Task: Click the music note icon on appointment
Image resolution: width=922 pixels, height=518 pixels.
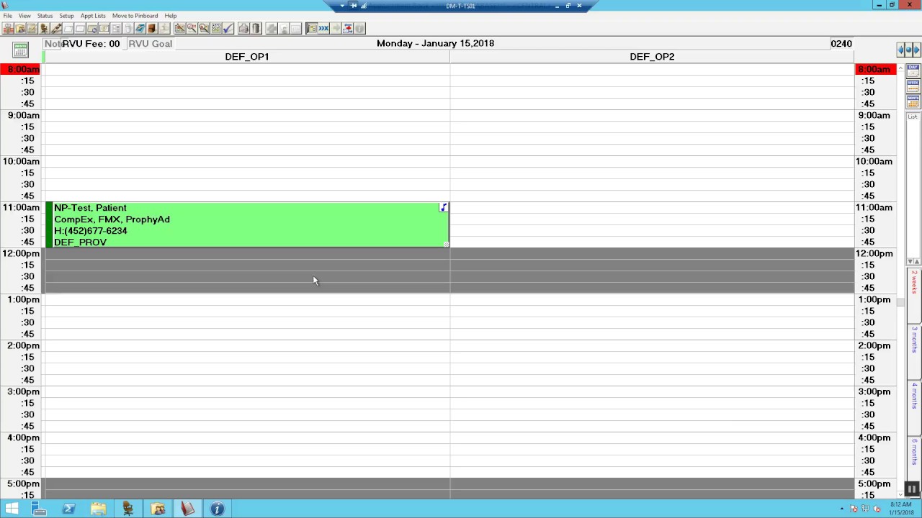Action: (443, 208)
